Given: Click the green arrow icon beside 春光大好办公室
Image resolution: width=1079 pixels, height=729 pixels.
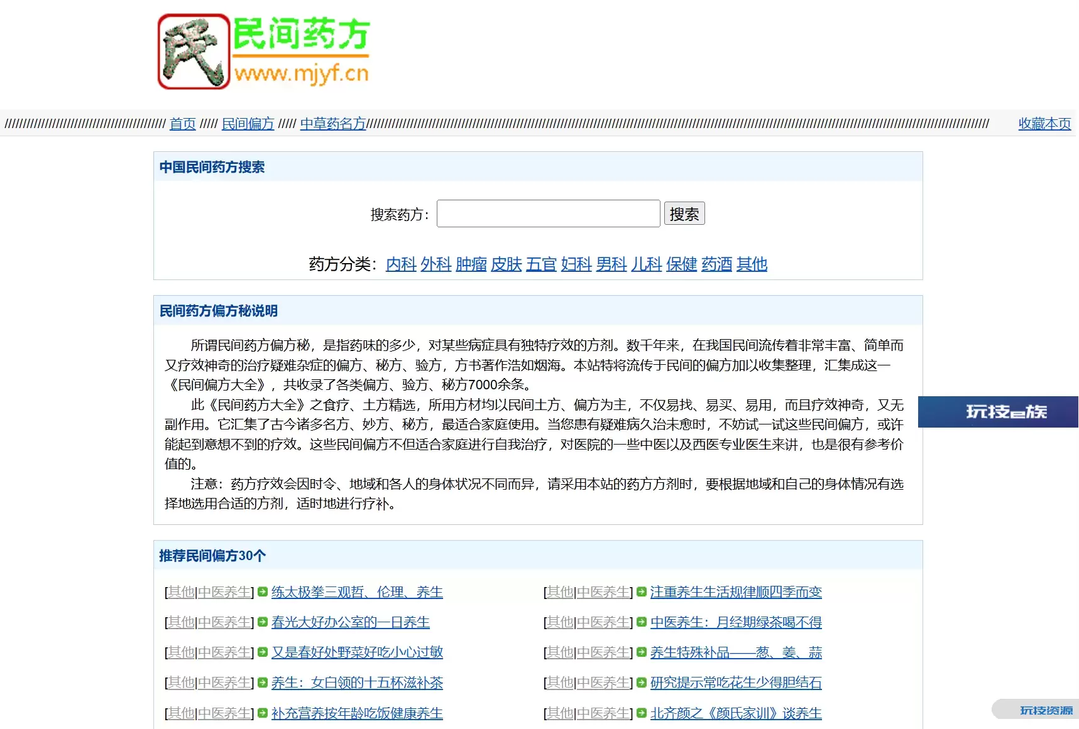Looking at the screenshot, I should 263,622.
